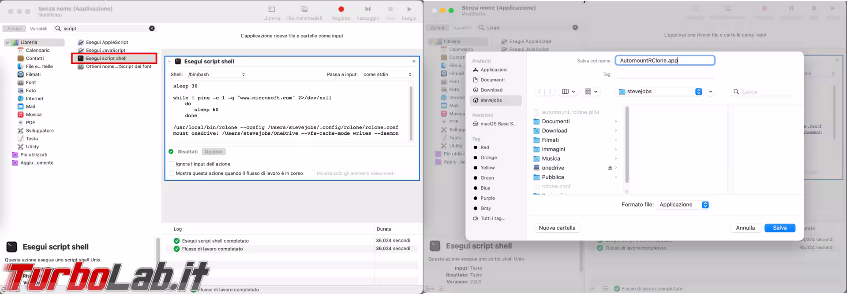Click the Salva col nome text field
The image size is (847, 294).
pos(664,61)
